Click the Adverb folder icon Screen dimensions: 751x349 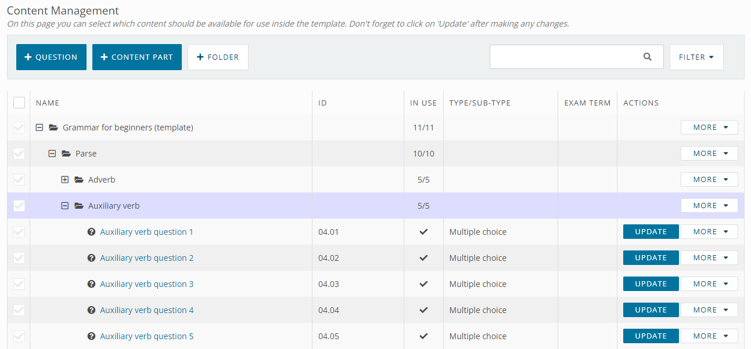point(79,180)
